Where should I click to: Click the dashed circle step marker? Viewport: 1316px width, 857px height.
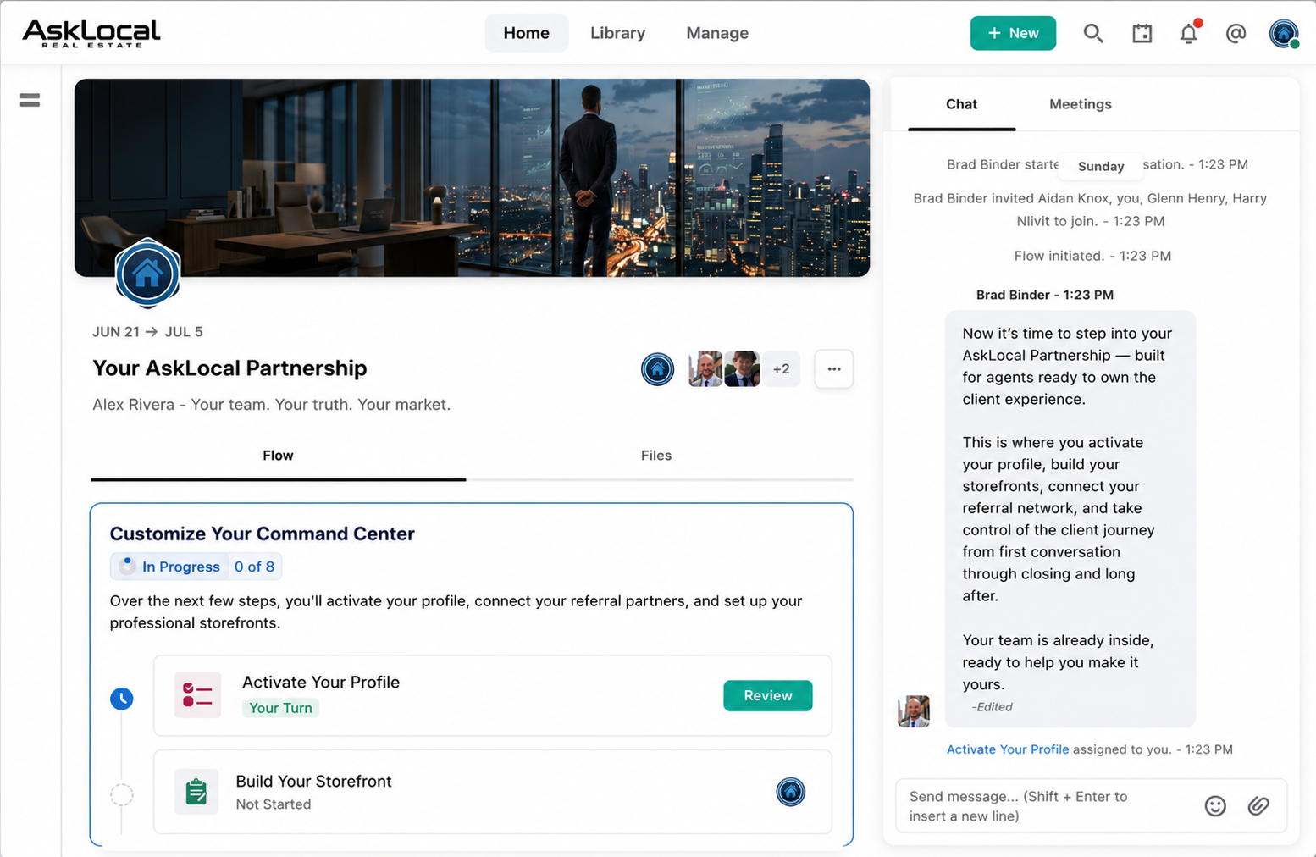click(122, 794)
